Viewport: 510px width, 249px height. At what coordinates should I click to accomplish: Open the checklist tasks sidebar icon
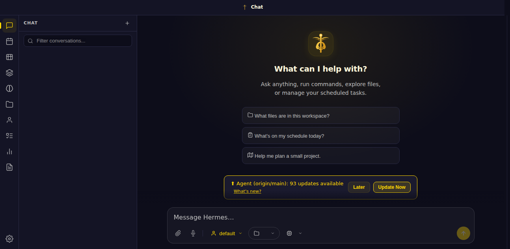[x=9, y=136]
